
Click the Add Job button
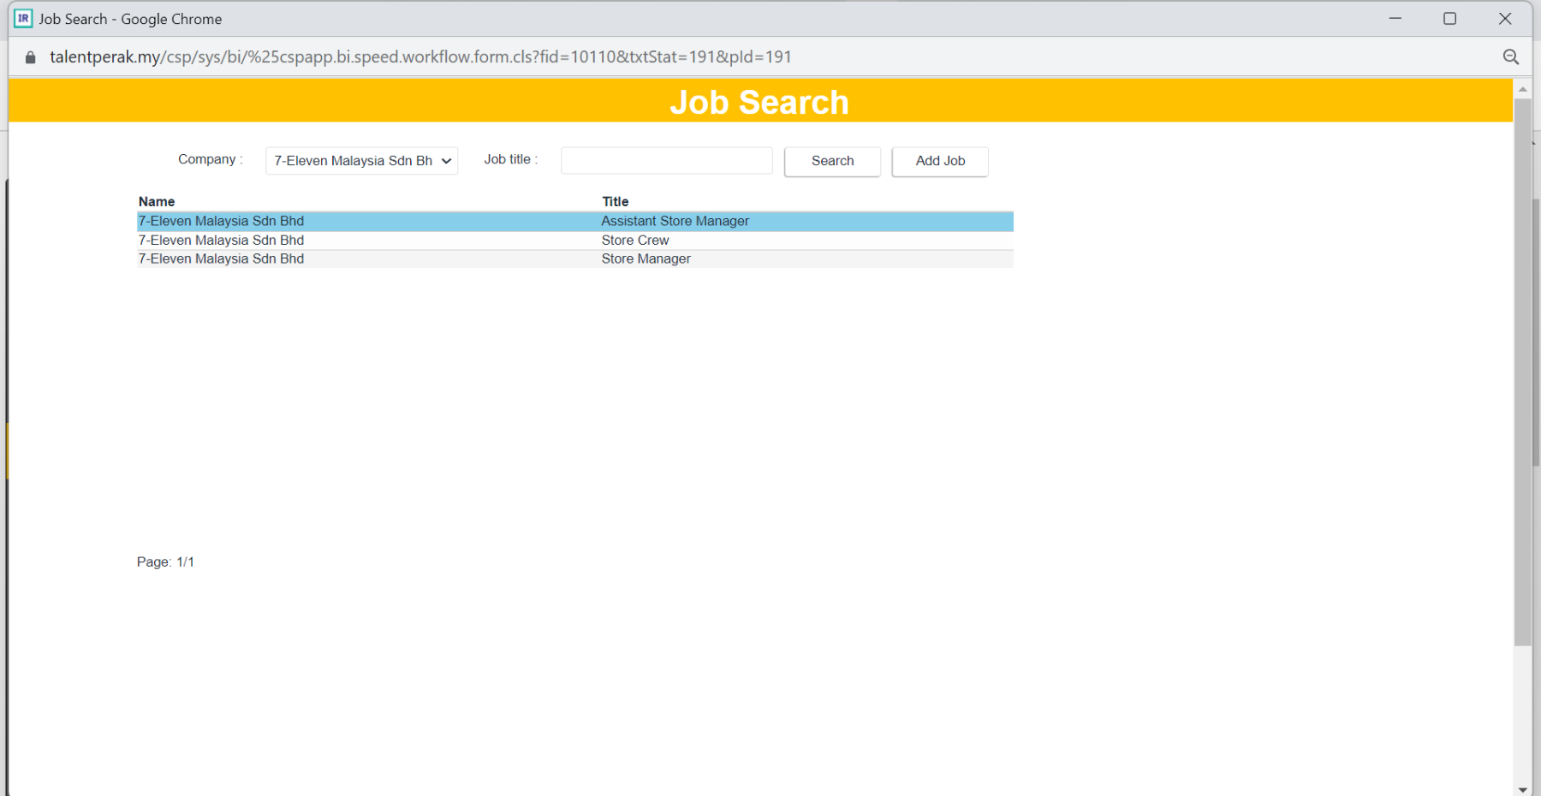click(939, 161)
